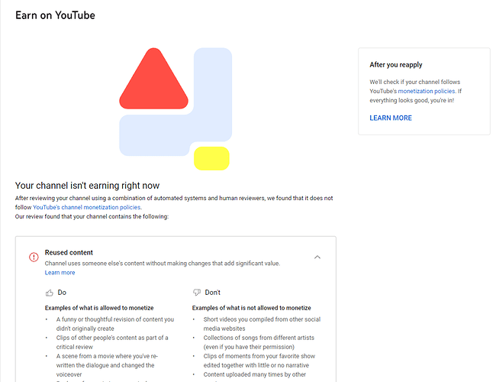
Task: Click the red warning circle icon
Action: (34, 257)
